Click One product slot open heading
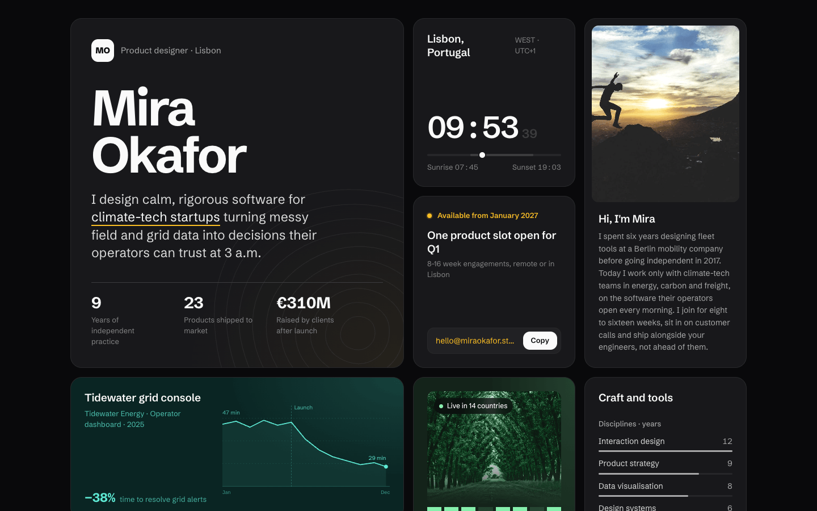The image size is (817, 511). (491, 242)
